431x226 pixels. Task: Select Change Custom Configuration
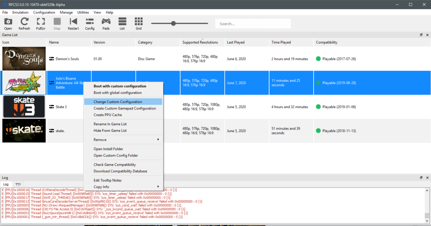tap(123, 102)
